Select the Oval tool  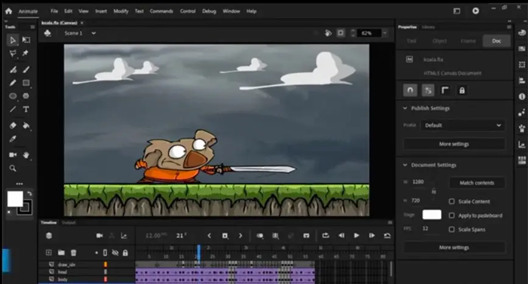coord(13,96)
